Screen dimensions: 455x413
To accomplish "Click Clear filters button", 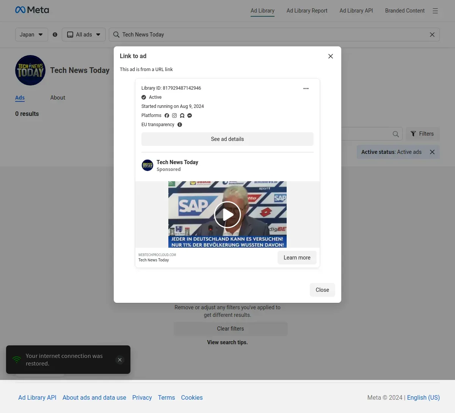I will pyautogui.click(x=231, y=329).
